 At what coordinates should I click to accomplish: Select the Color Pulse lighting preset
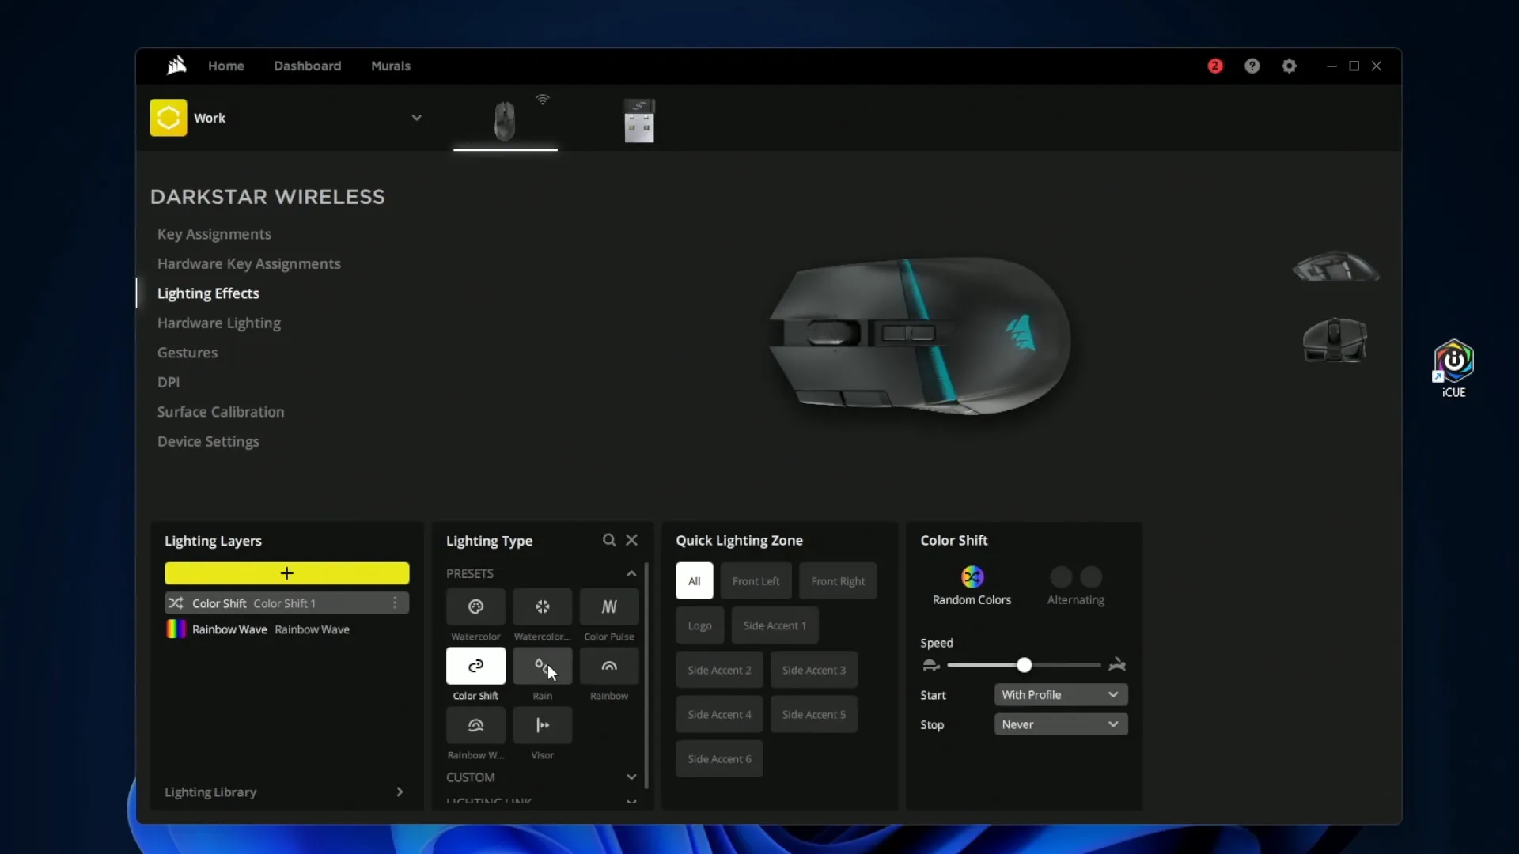pyautogui.click(x=608, y=614)
